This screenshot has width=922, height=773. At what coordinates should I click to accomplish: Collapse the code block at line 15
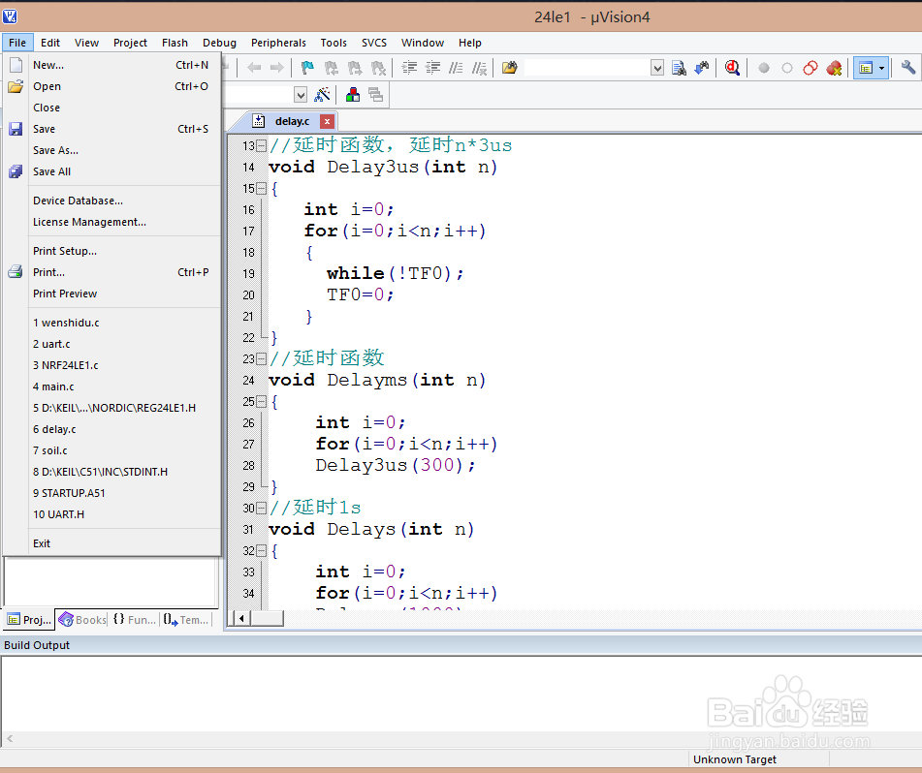click(262, 188)
